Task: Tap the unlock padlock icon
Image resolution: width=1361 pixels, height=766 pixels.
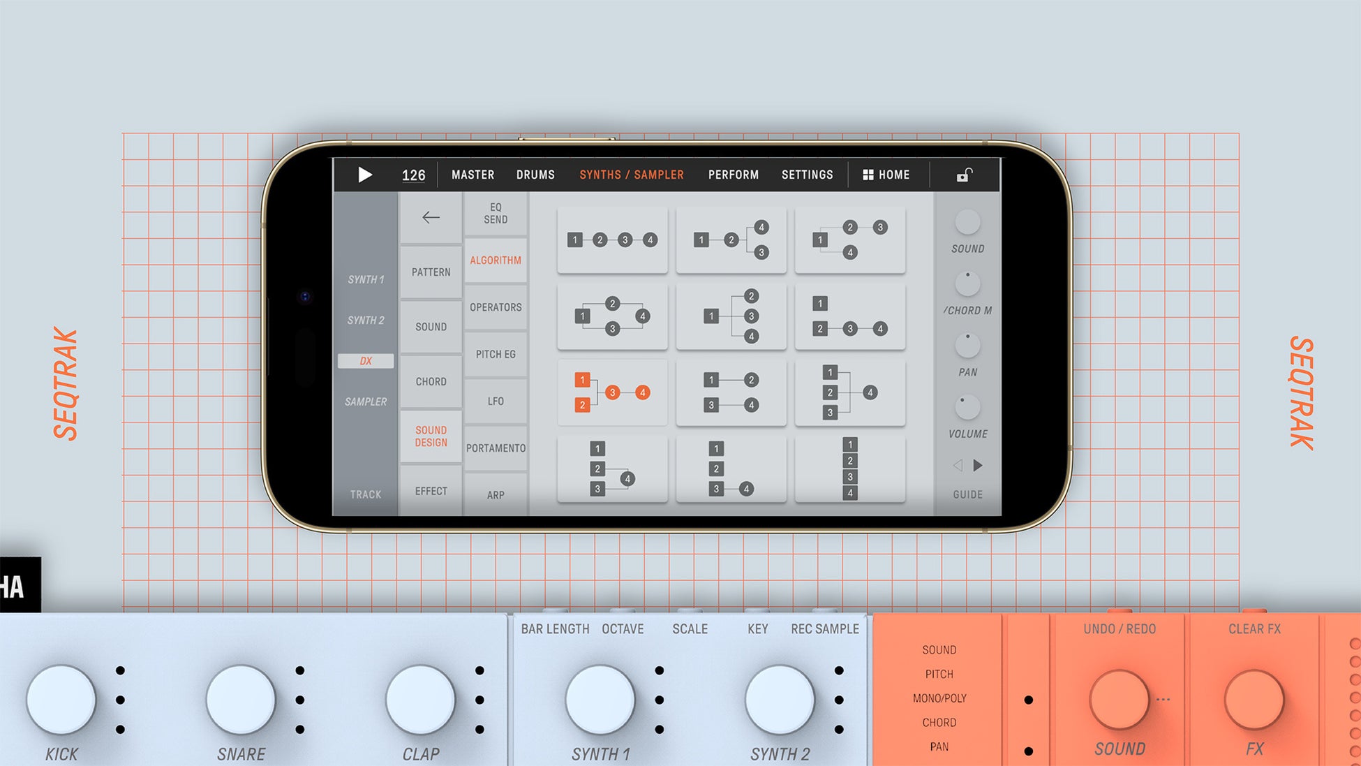Action: point(964,175)
